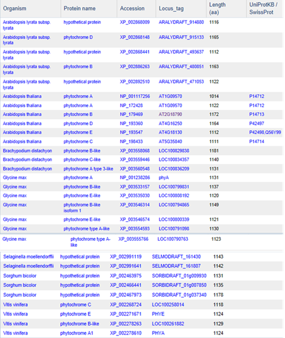This screenshot has height=338, width=285.
Task: Open phytochrome A type 3-like protein
Action: tap(88, 169)
